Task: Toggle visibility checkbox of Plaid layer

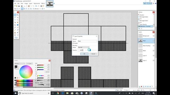Action: (x=154, y=41)
